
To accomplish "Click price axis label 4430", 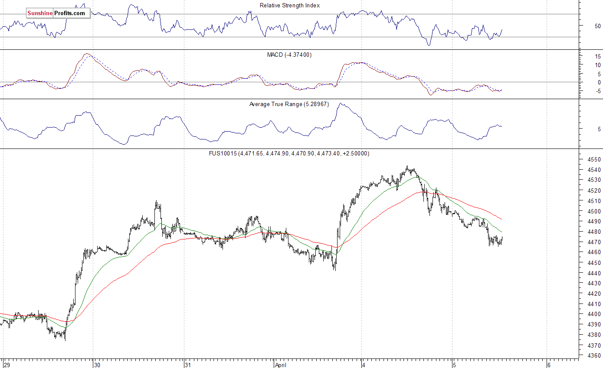I will click(594, 283).
